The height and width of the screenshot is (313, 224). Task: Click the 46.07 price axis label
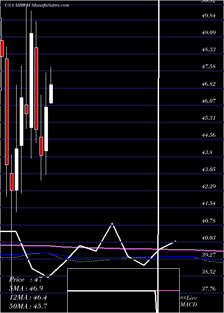pos(209,101)
